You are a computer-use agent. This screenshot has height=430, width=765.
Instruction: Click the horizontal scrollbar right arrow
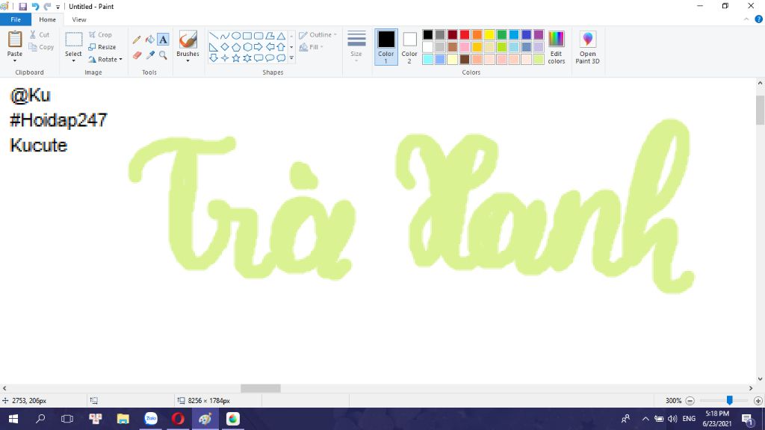coord(751,388)
